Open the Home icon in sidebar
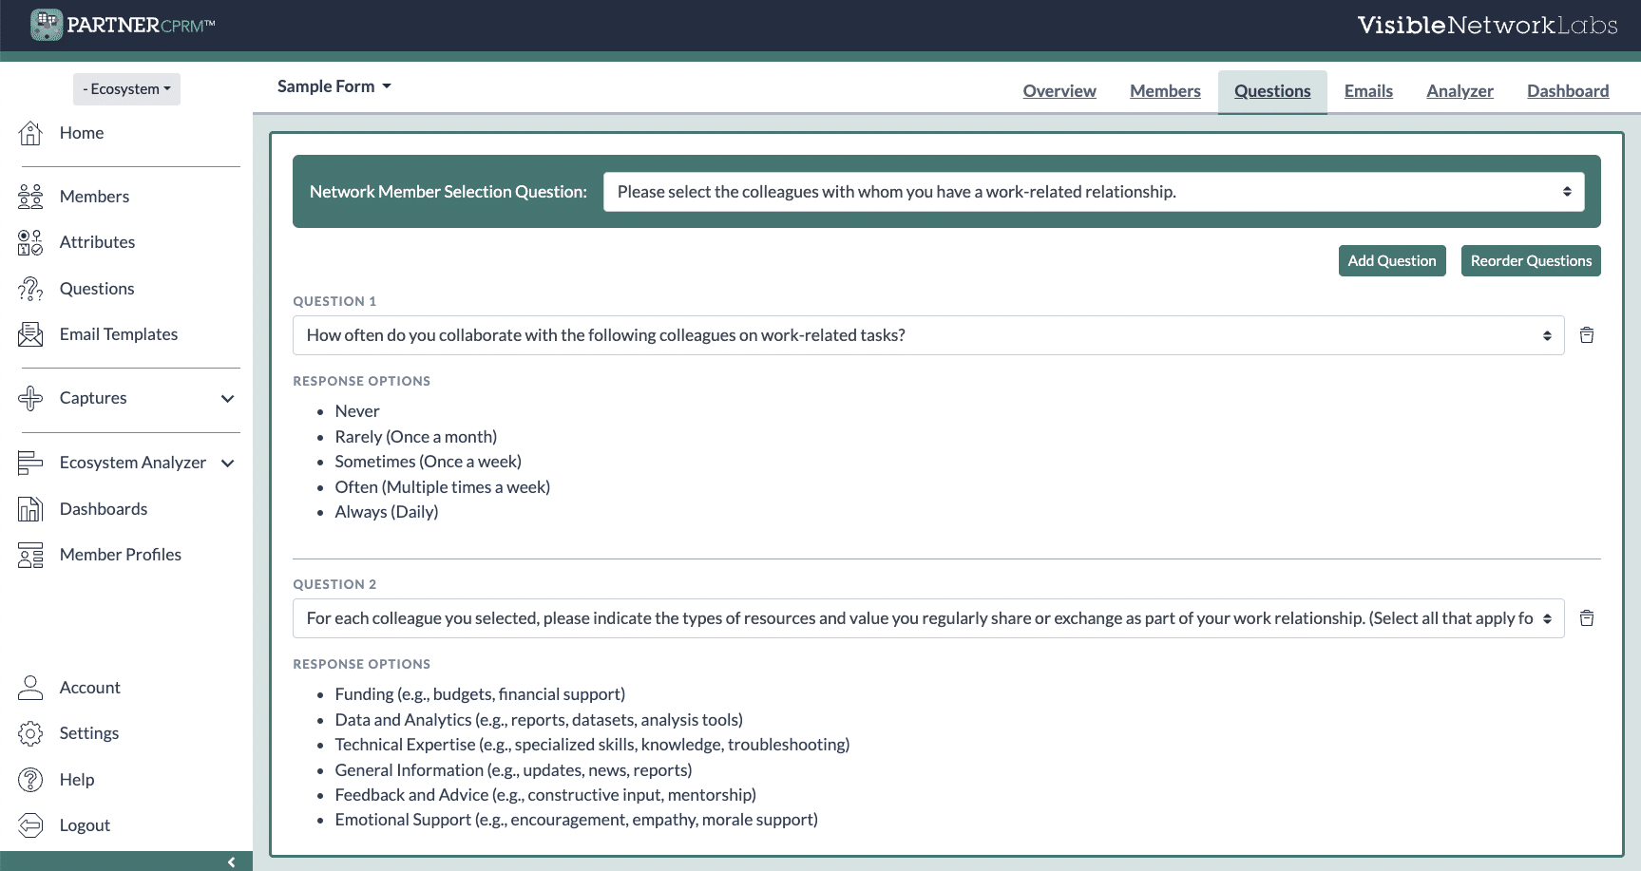This screenshot has width=1641, height=871. [30, 133]
